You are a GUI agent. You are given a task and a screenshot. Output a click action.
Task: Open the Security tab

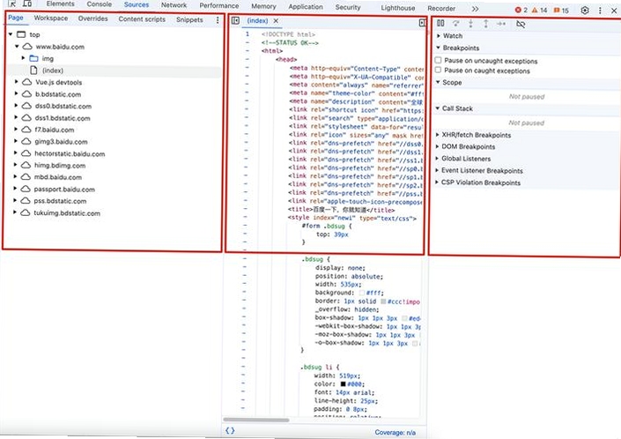click(348, 7)
